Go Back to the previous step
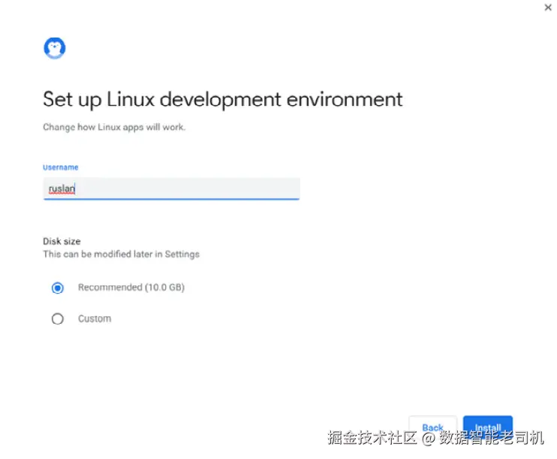This screenshot has width=557, height=459. coord(432,427)
